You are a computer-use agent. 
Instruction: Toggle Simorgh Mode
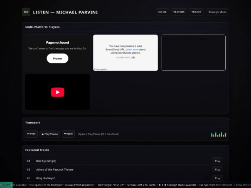[x=218, y=12]
